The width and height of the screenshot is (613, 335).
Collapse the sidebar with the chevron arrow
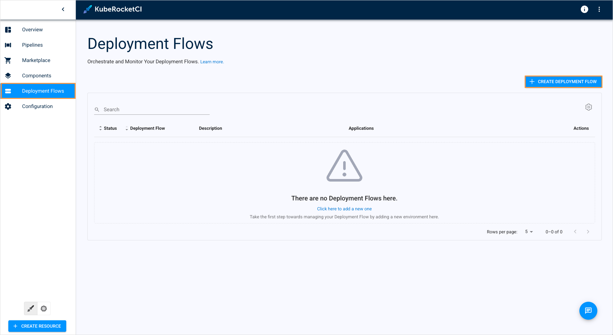point(63,9)
